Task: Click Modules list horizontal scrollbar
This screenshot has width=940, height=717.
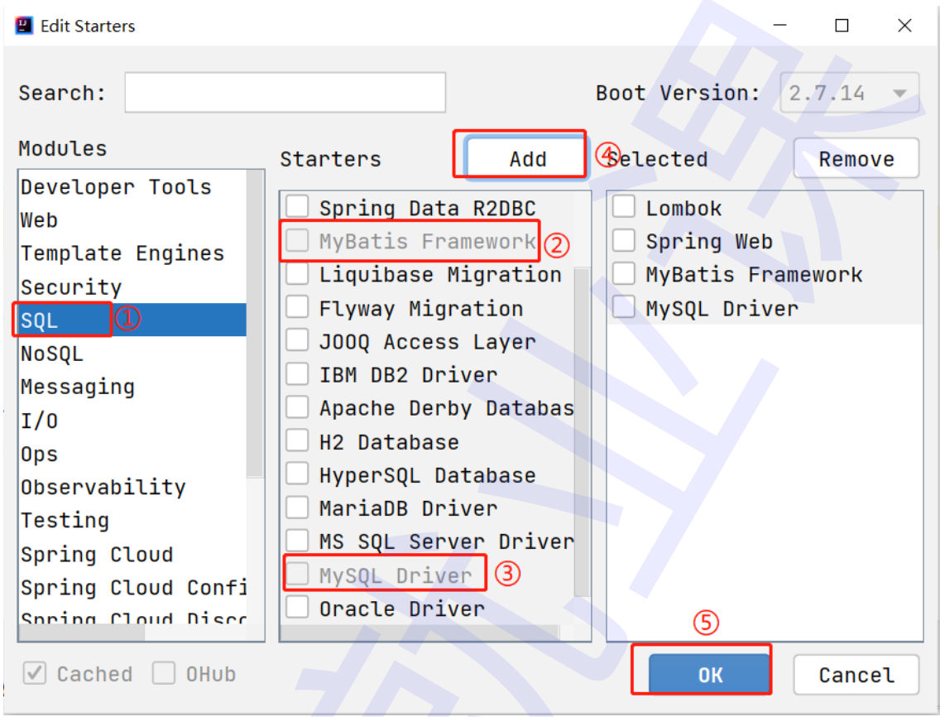Action: (82, 633)
